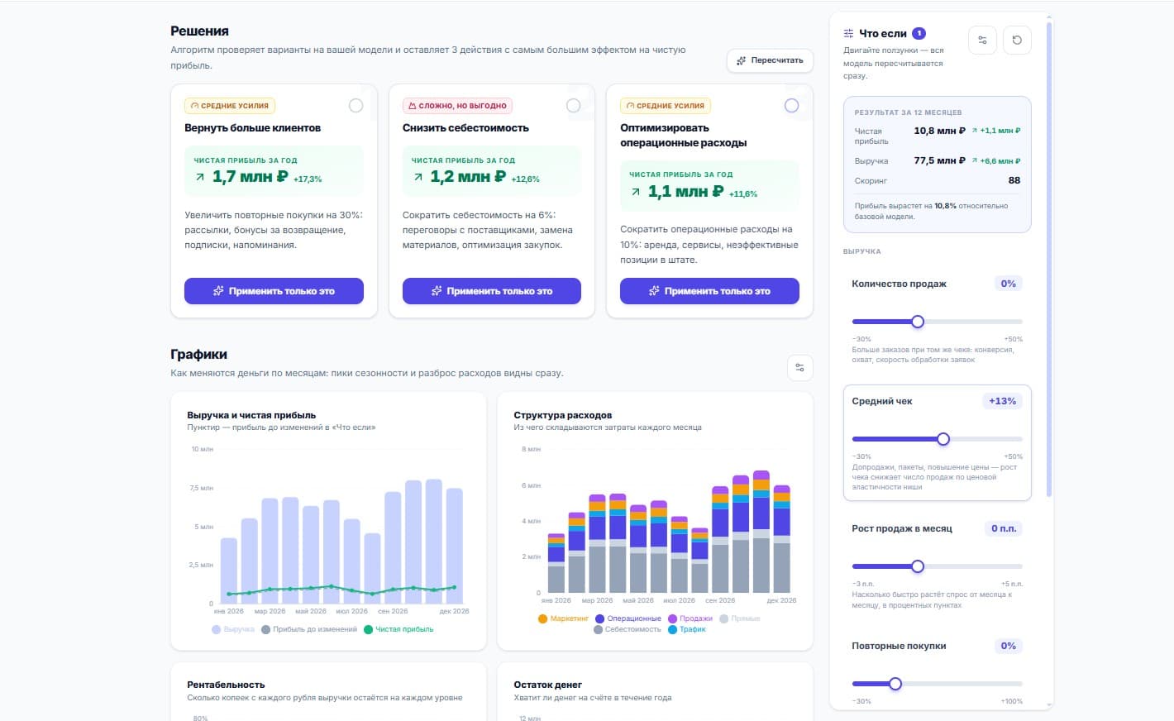Hide the Операционные expenses series
The height and width of the screenshot is (721, 1174).
coord(628,618)
